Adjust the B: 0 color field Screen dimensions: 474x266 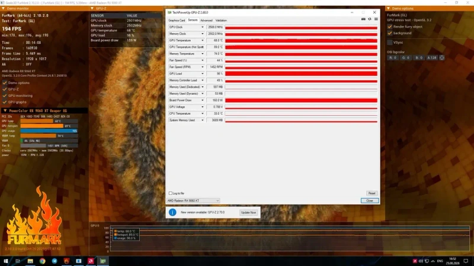coord(419,57)
